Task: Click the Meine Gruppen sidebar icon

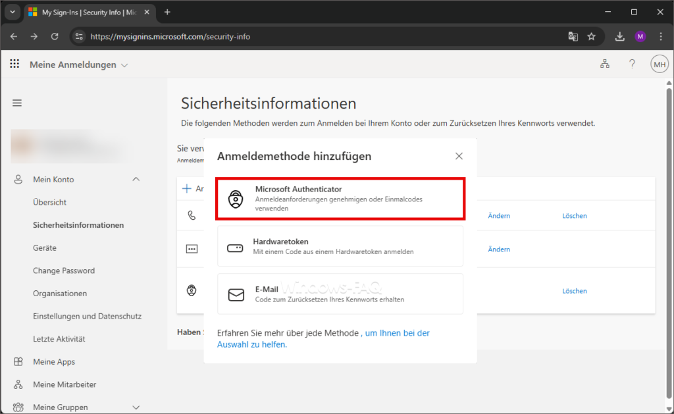Action: [x=18, y=407]
